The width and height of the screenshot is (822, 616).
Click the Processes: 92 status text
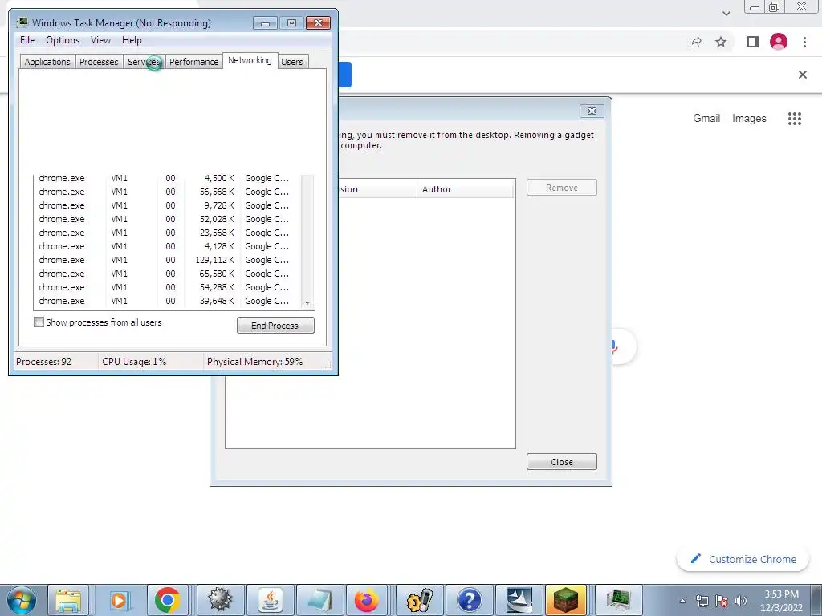(43, 362)
